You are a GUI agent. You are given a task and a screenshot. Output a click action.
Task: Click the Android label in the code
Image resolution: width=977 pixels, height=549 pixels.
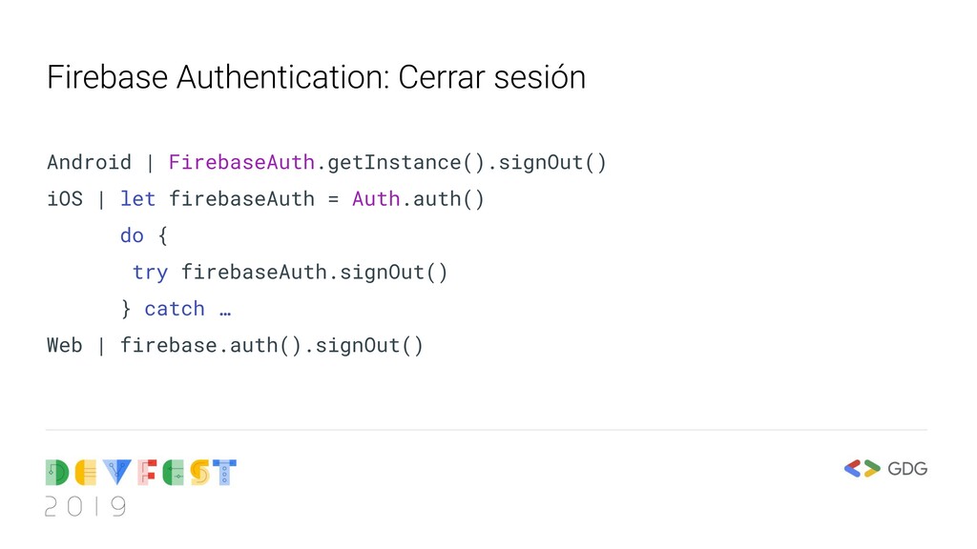89,162
